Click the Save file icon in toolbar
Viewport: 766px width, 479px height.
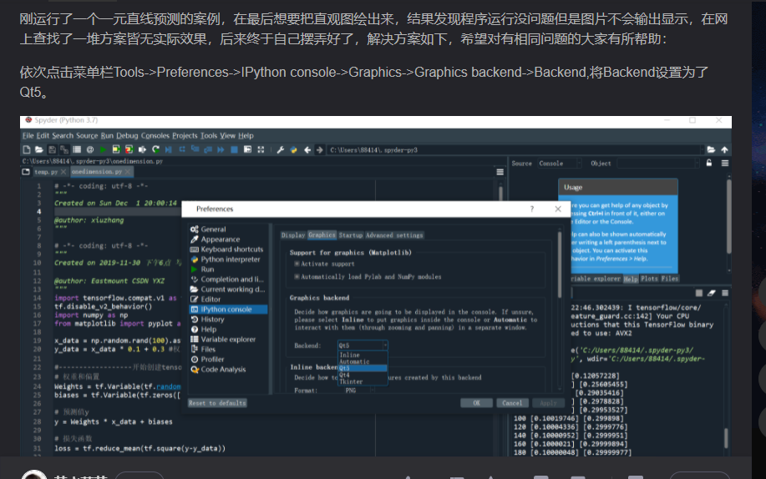tap(52, 149)
